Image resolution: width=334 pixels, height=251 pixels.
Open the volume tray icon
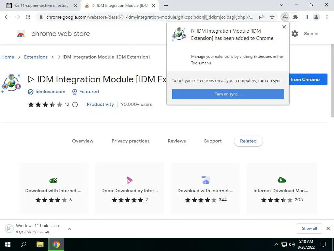click(292, 244)
